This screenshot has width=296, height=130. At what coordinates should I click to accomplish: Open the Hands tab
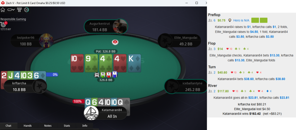click(28, 126)
